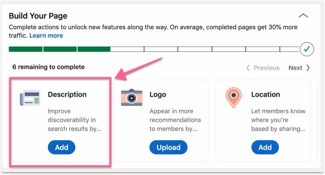
Task: Click the completion checkmark circle icon
Action: point(307,49)
